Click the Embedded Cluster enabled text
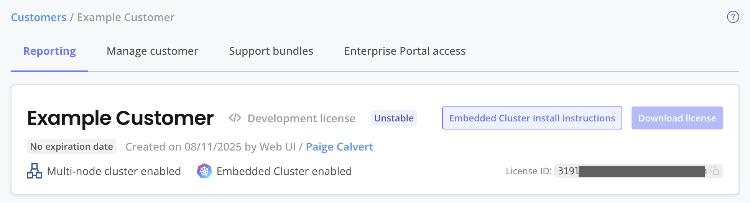 point(284,171)
